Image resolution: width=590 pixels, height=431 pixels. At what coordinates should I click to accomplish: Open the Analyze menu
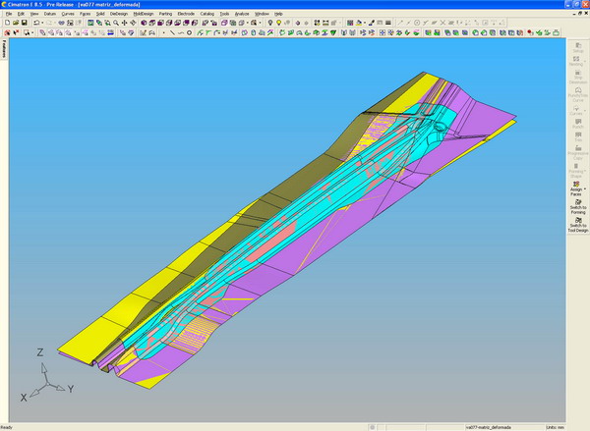point(242,14)
